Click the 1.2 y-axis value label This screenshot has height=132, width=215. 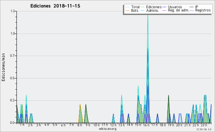coord(13,11)
